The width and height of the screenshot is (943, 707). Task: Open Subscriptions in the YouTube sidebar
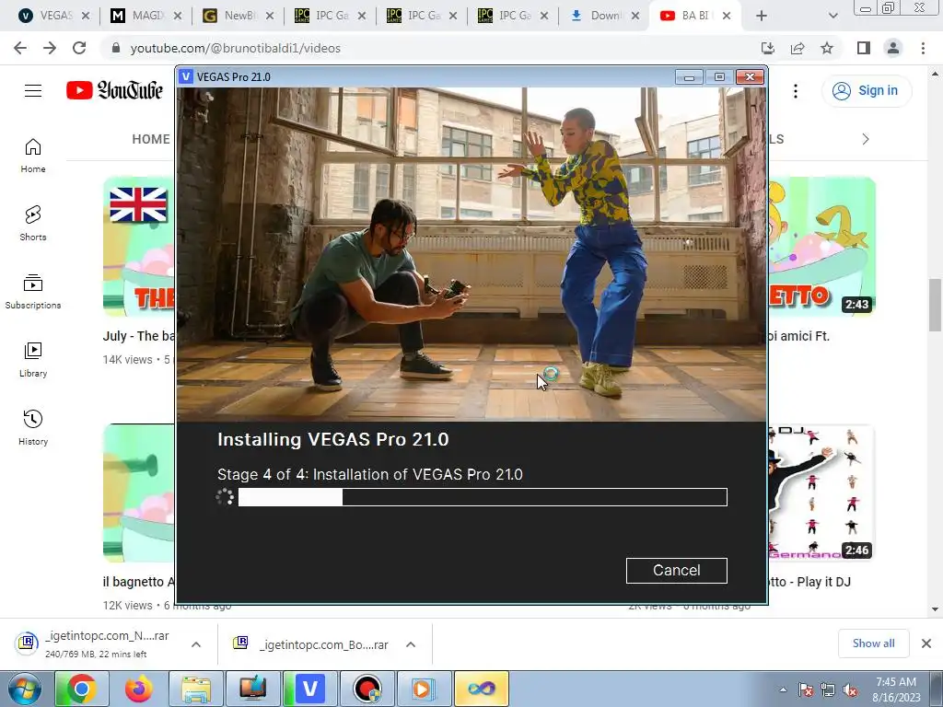[x=33, y=292]
